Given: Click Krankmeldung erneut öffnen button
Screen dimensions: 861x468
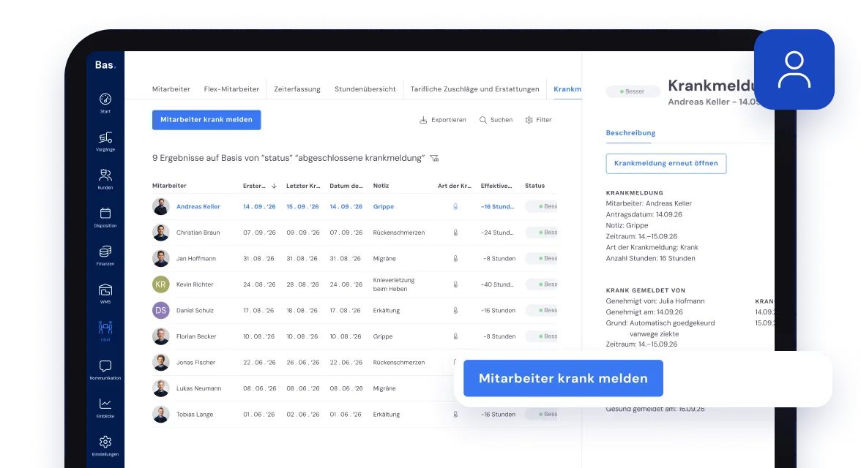Looking at the screenshot, I should pyautogui.click(x=666, y=164).
